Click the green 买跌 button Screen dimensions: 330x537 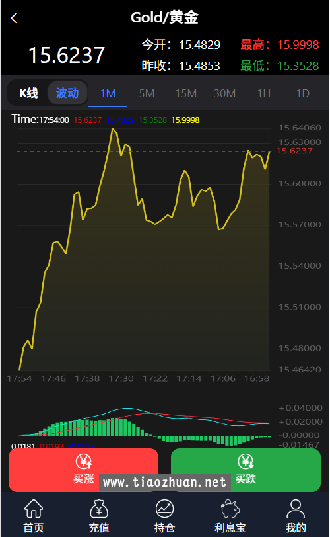(x=246, y=470)
